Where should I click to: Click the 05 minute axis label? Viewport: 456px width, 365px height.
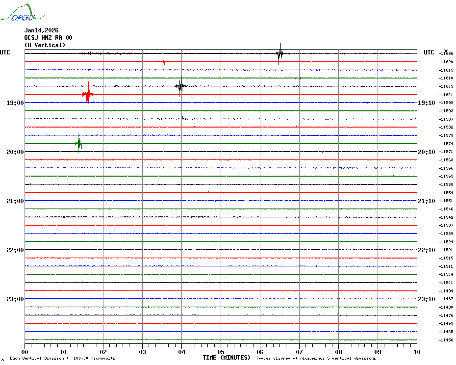click(x=221, y=352)
